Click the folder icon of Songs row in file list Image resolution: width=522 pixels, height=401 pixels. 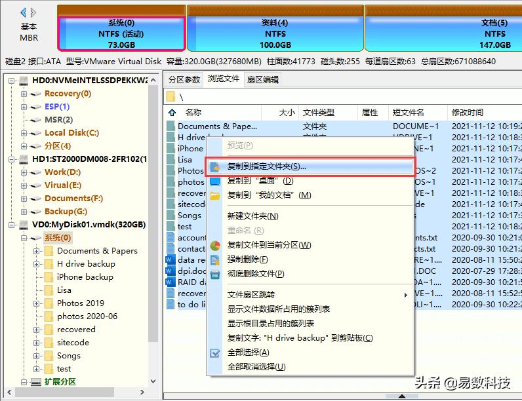coord(171,215)
